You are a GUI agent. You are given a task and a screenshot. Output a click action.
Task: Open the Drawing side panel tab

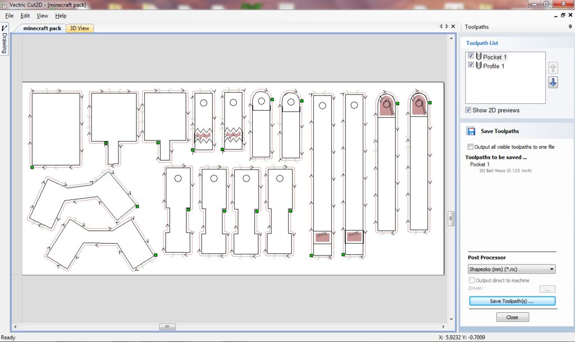coord(4,39)
